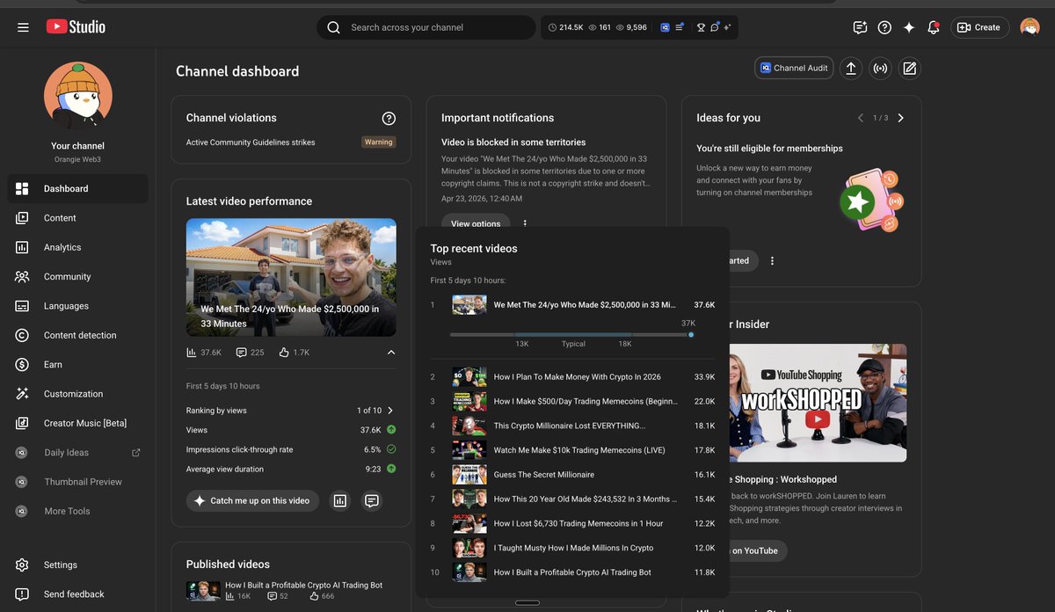Click the go live broadcast icon
Image resolution: width=1055 pixels, height=612 pixels.
[880, 68]
